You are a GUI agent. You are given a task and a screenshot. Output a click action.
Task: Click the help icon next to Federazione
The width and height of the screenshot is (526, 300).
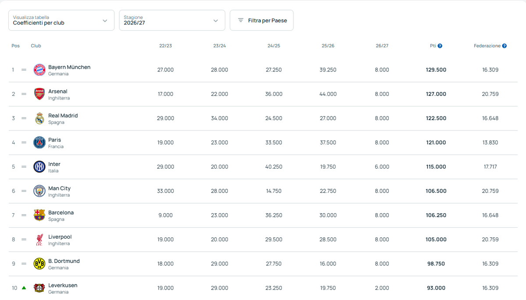504,46
